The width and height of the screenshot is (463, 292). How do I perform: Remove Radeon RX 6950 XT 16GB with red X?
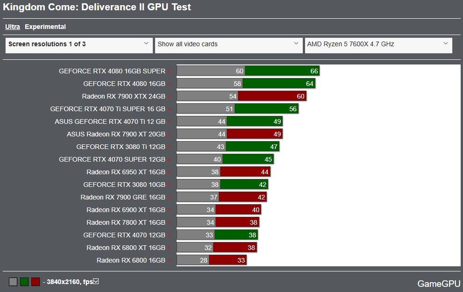click(170, 172)
